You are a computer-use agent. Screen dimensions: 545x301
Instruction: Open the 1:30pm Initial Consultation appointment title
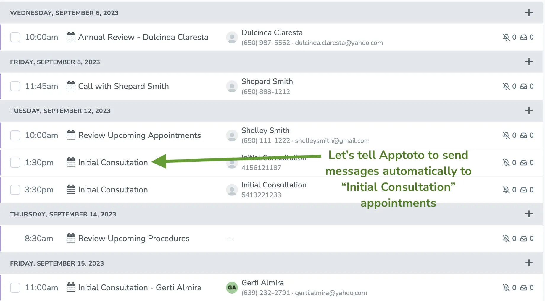[113, 162]
